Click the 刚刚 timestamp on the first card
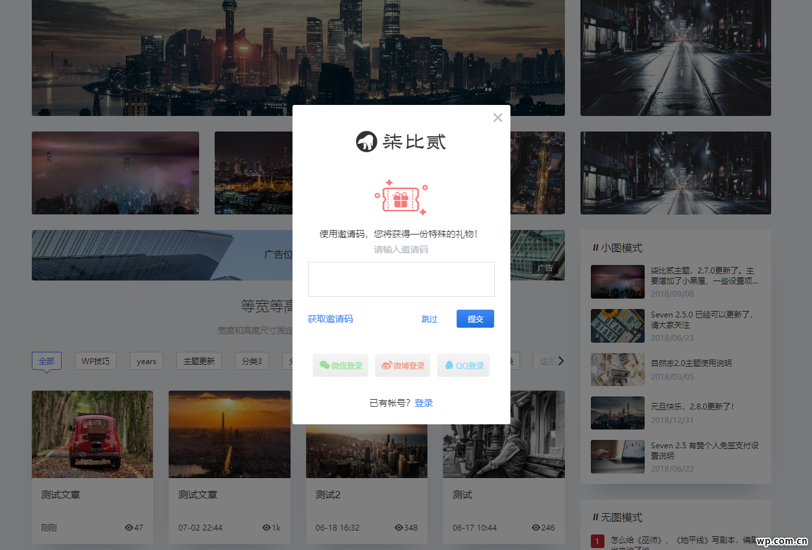Screen dimensions: 812x550 49,528
